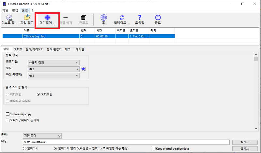This screenshot has width=261, height=153.
Task: Click the panel scrollbar up arrow
Action: tap(256, 55)
